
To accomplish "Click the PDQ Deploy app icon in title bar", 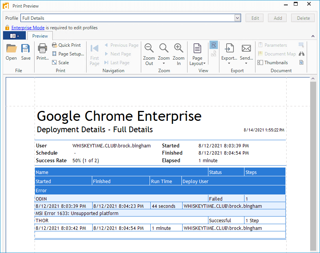I will [x=6, y=6].
